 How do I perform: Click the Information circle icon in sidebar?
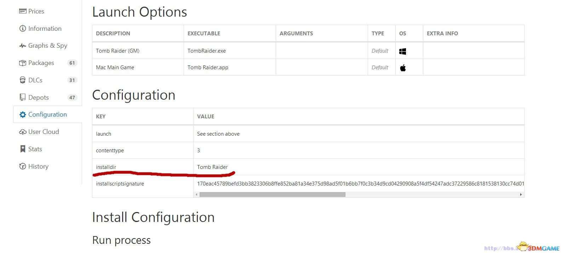coord(23,29)
